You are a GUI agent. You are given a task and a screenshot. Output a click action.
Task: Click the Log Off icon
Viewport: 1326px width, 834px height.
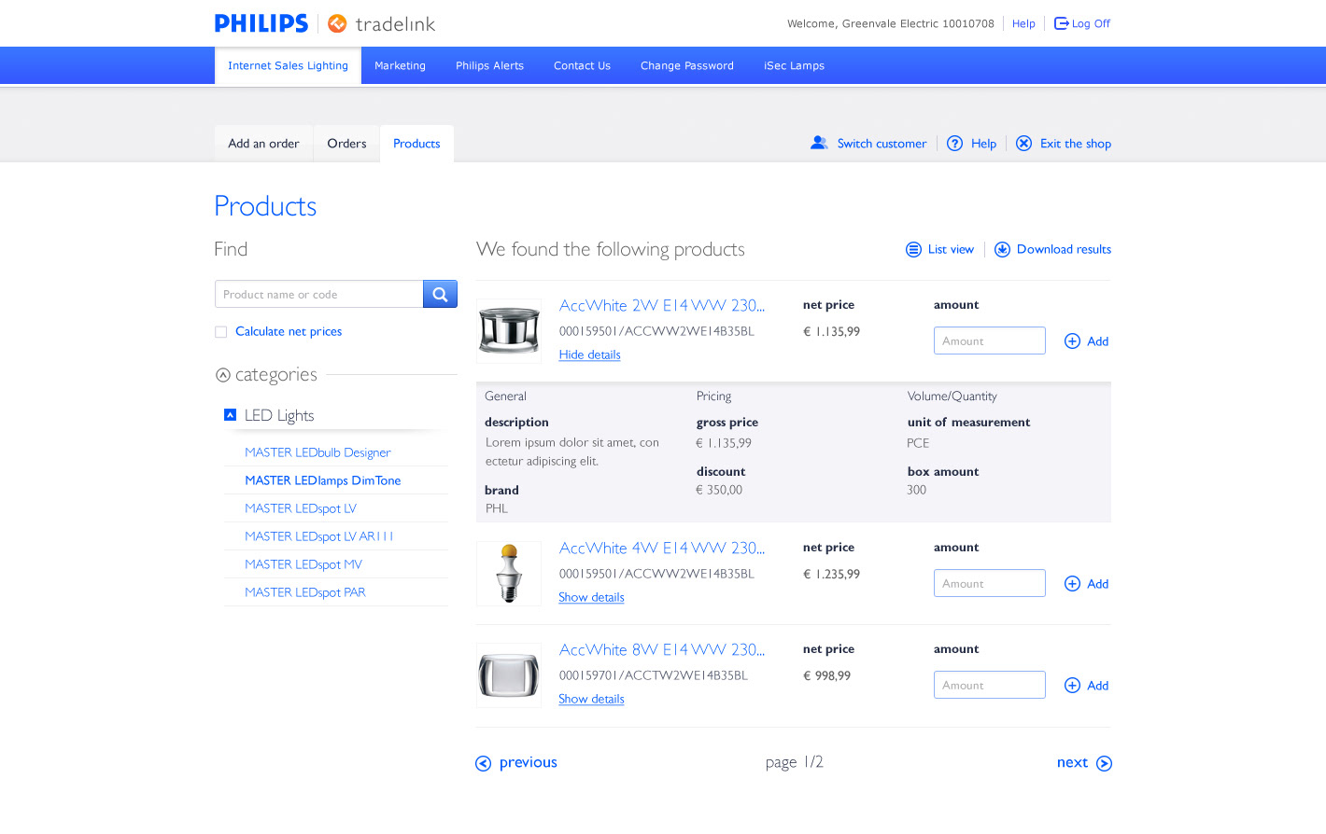(1061, 23)
